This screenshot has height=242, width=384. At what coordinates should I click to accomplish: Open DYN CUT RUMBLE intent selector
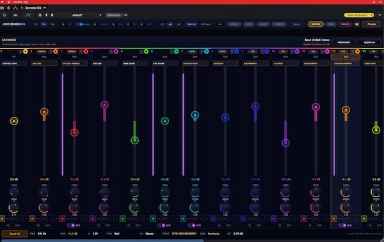(74, 63)
